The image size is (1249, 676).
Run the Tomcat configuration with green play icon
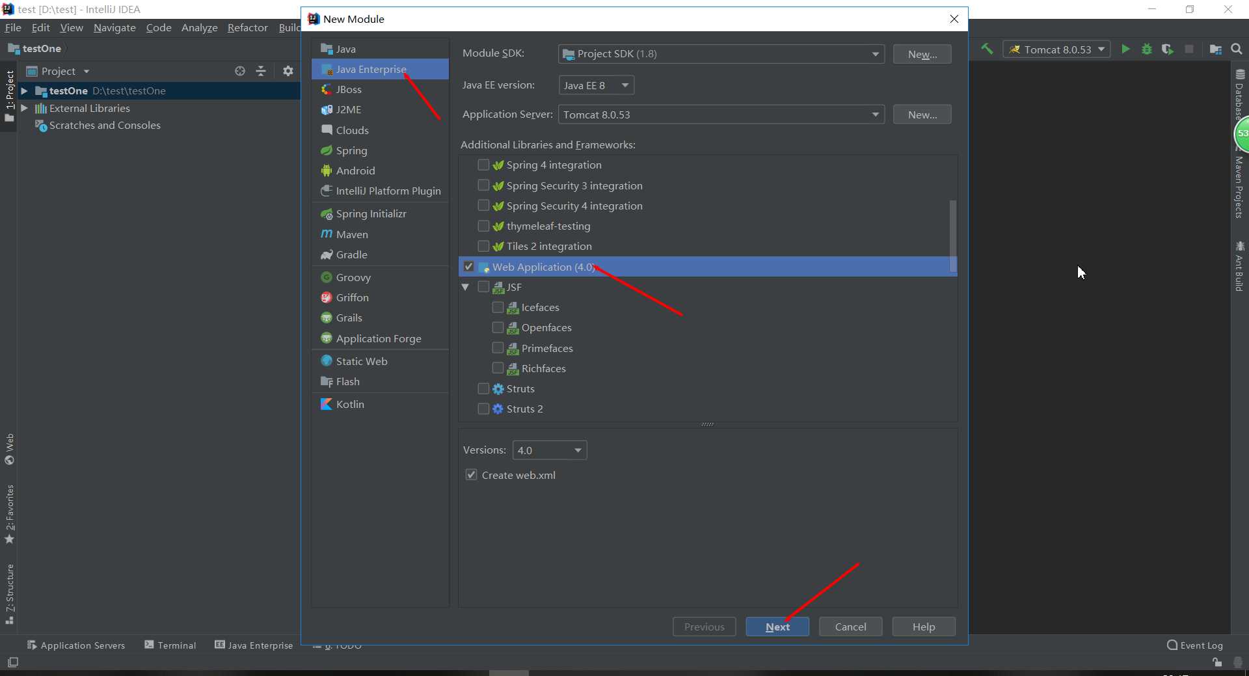pyautogui.click(x=1125, y=49)
